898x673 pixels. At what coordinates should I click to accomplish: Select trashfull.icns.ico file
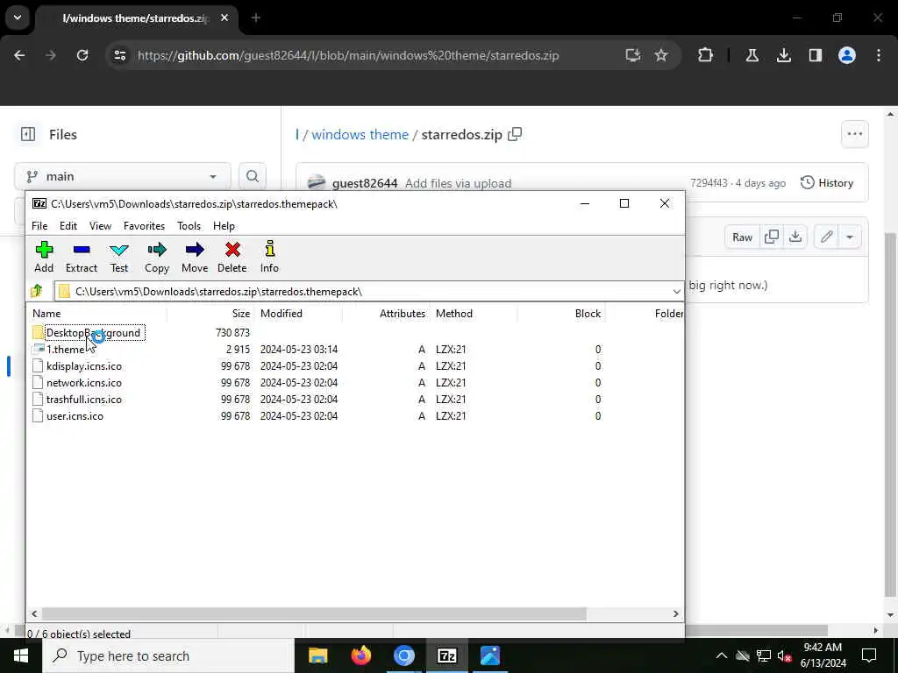click(x=83, y=399)
